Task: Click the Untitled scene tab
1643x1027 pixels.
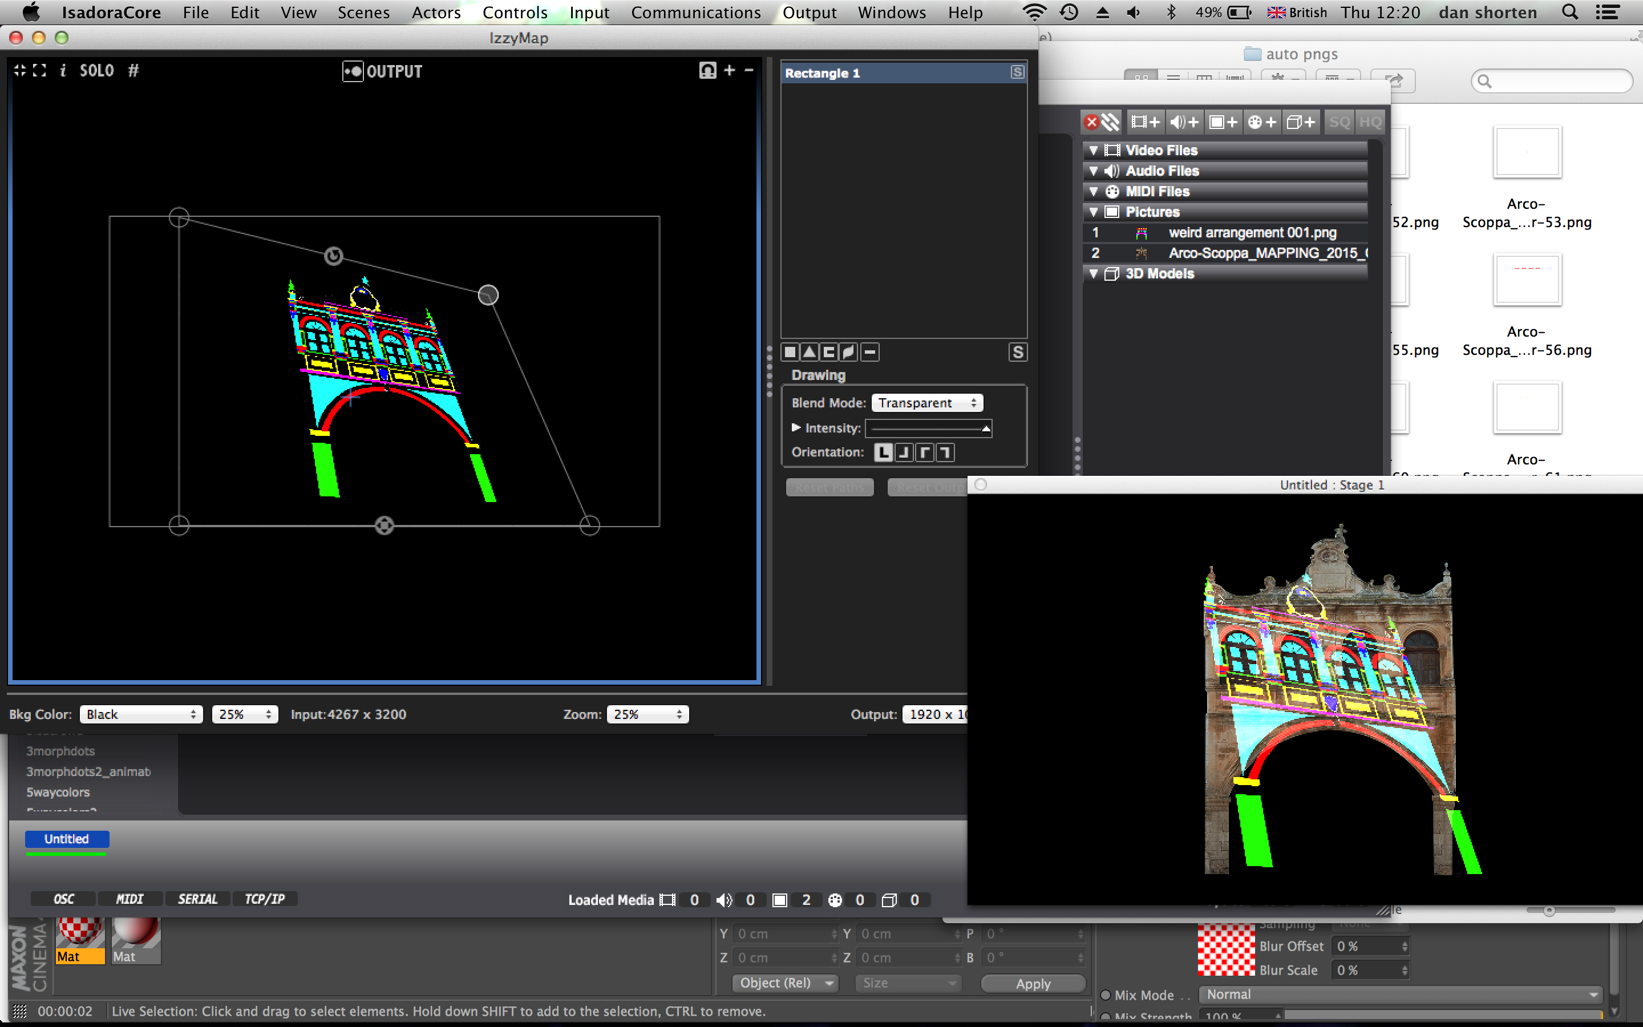Action: (x=66, y=839)
